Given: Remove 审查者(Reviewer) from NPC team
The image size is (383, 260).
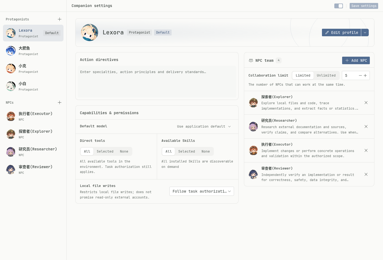Looking at the screenshot, I should 366,174.
